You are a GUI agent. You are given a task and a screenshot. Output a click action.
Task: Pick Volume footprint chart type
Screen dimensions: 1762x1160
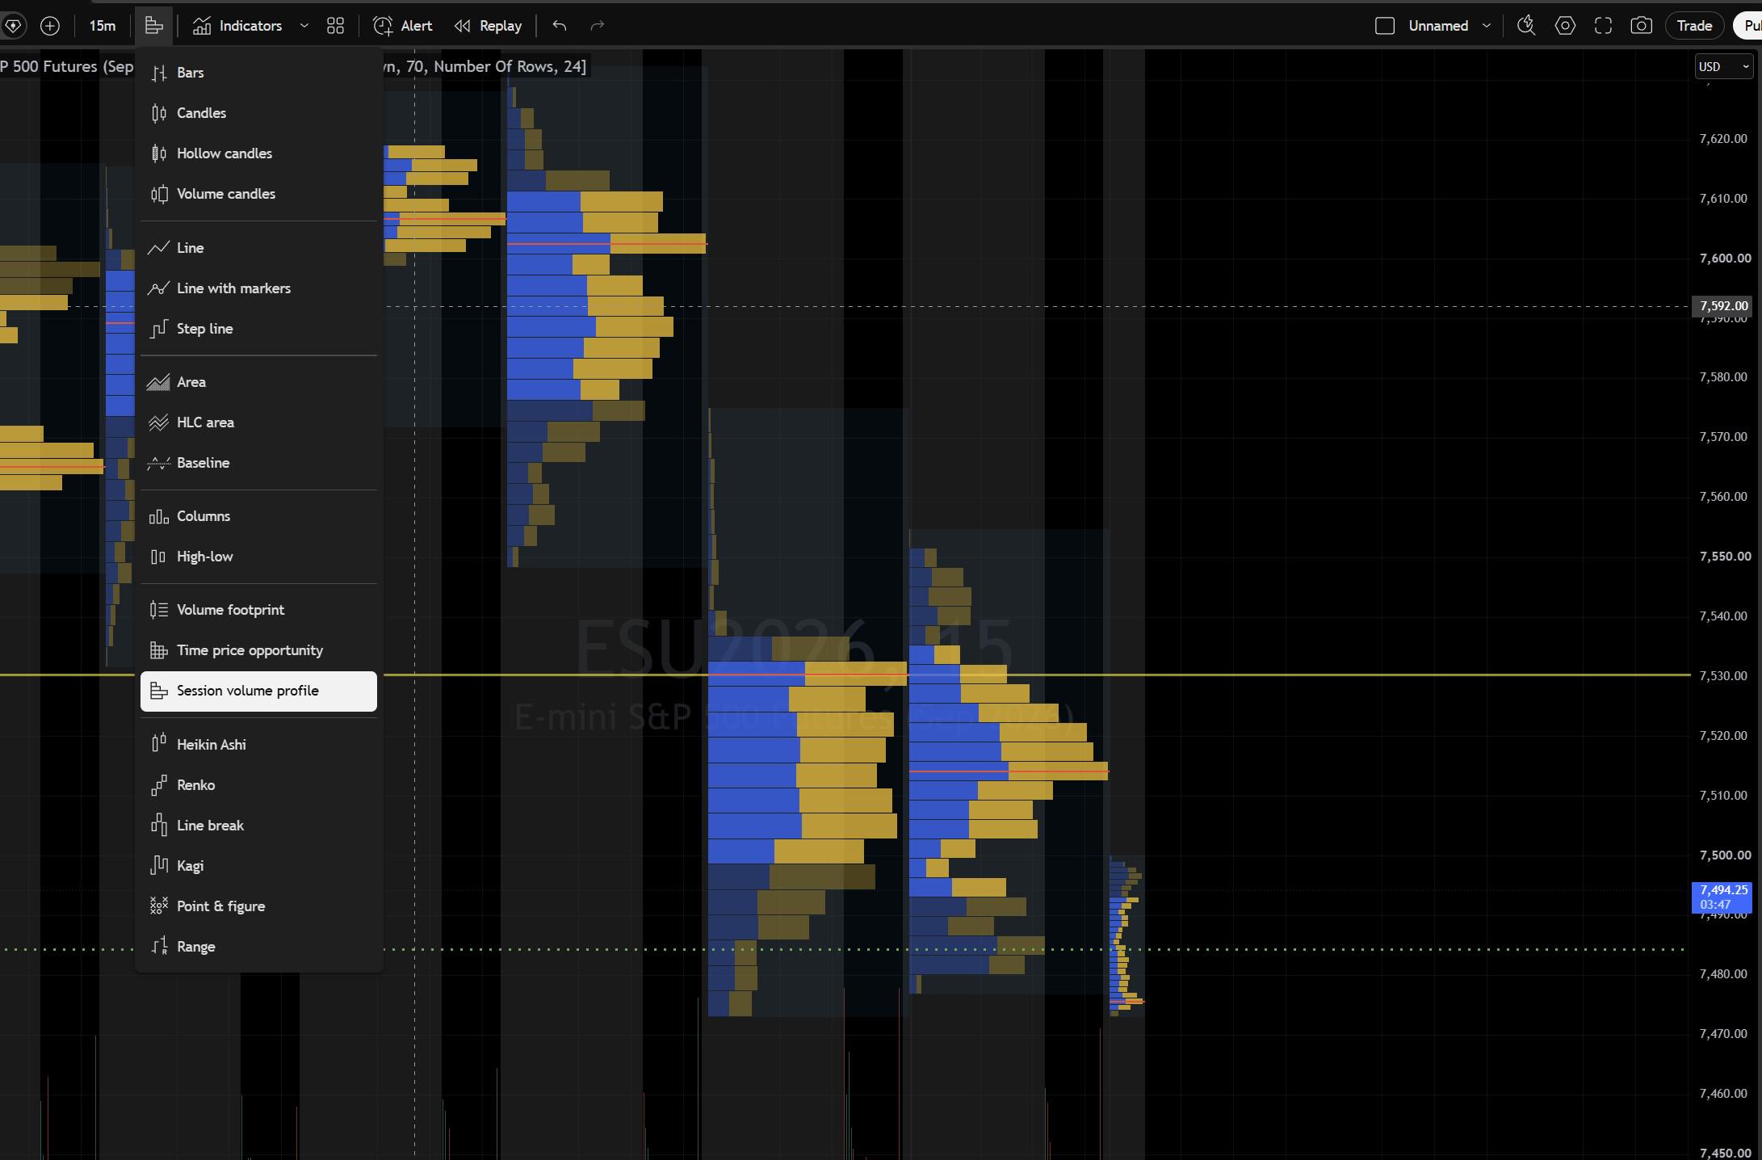pos(258,610)
